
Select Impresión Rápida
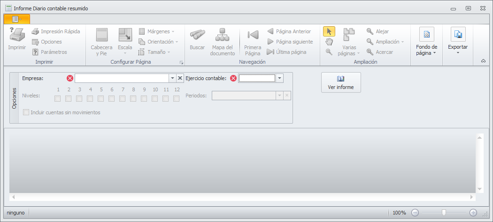point(56,31)
